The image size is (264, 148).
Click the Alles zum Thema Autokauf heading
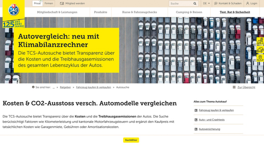[210, 102]
